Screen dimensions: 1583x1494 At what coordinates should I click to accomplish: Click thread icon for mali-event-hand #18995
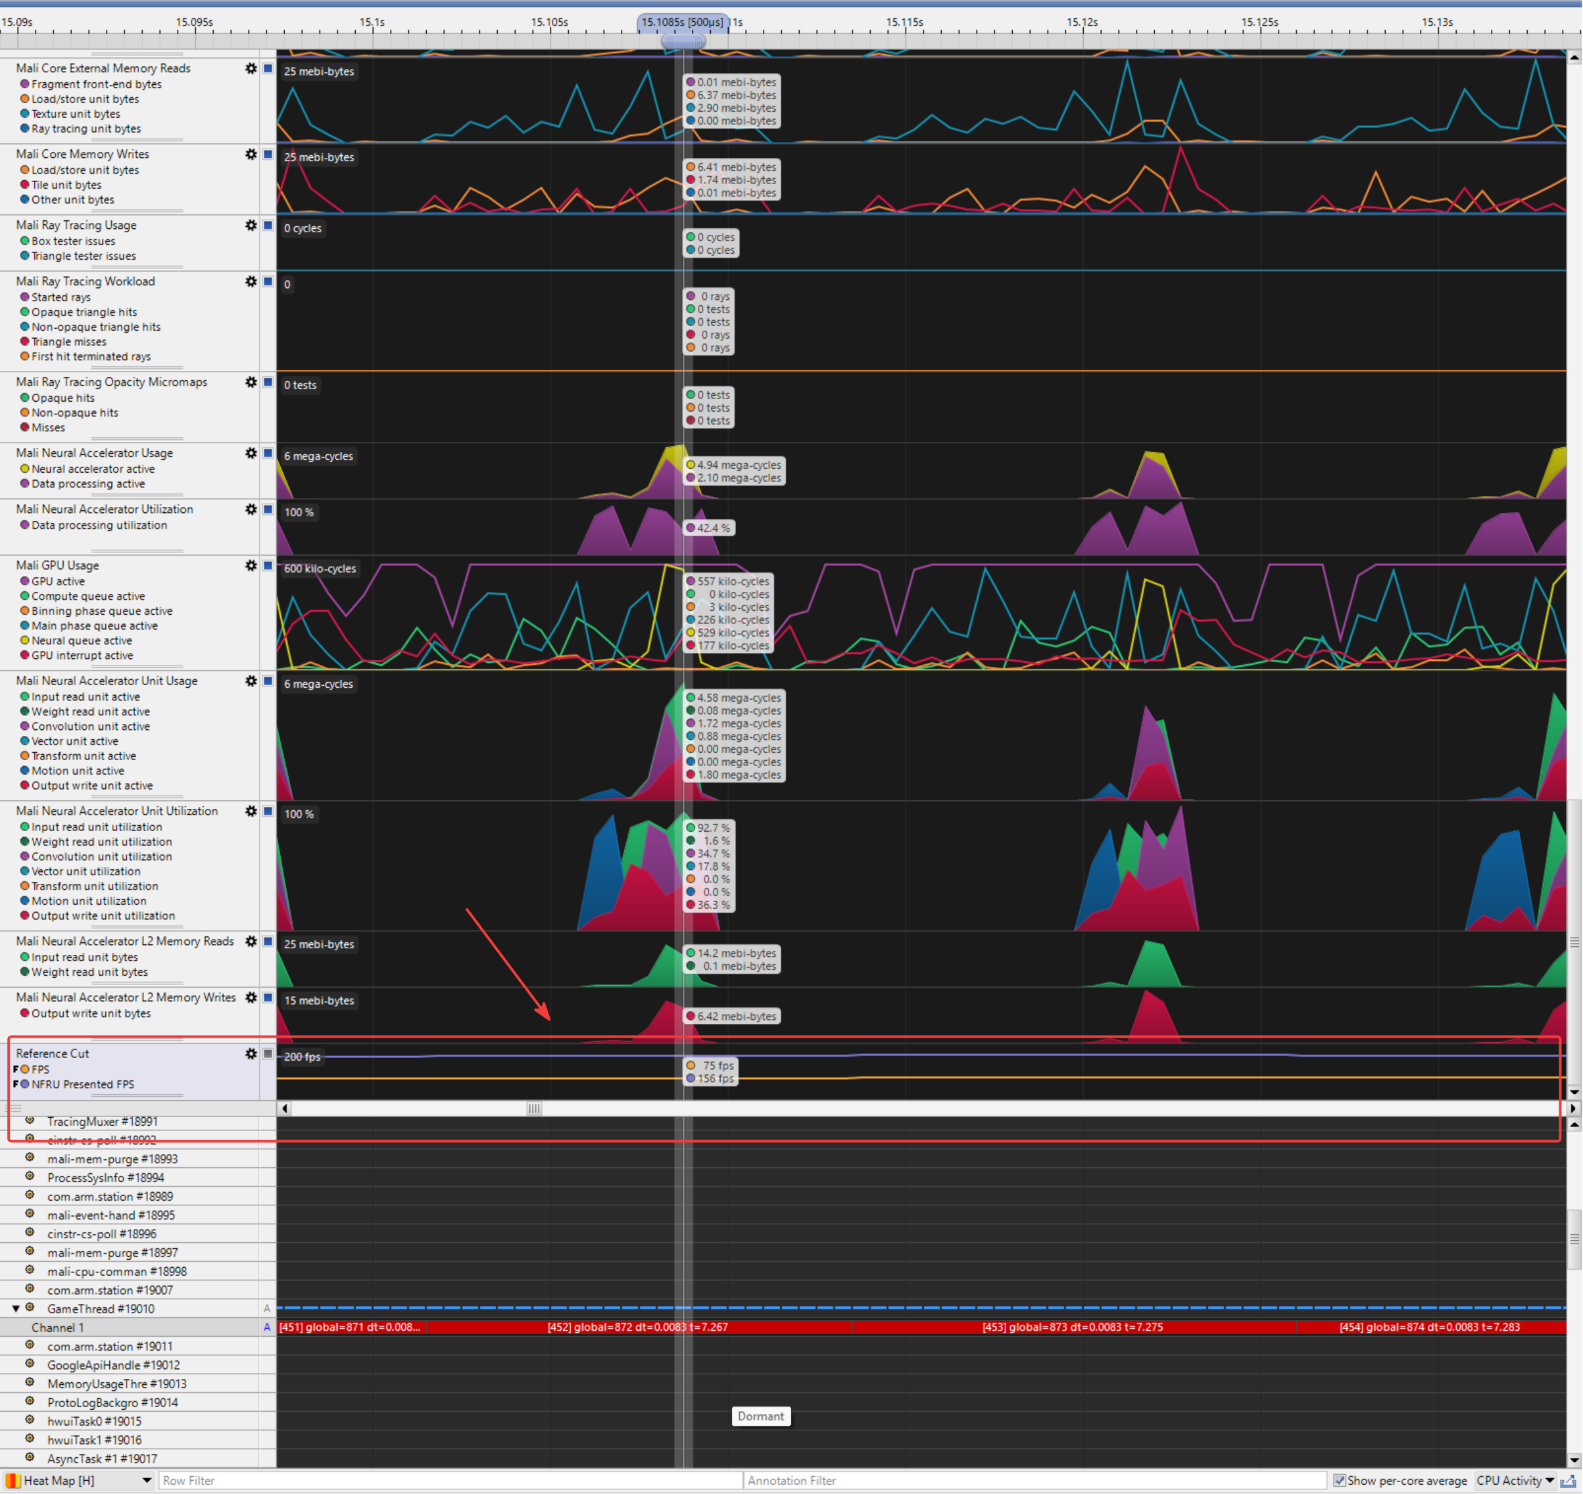click(x=30, y=1214)
